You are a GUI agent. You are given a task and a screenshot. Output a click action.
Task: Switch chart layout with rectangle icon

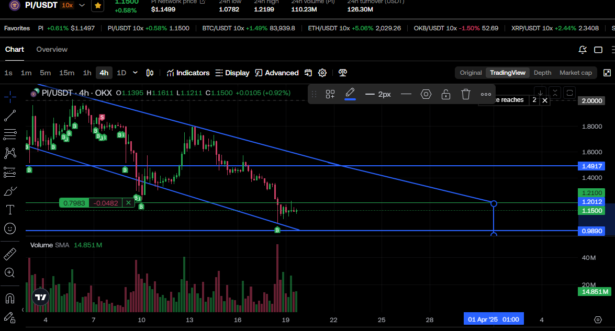[x=598, y=50]
